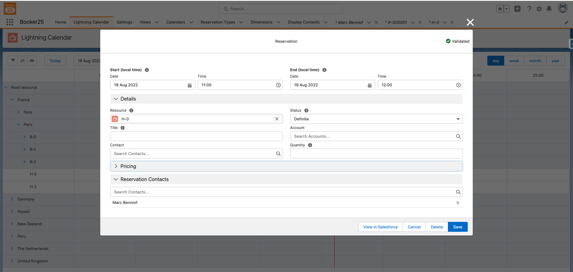This screenshot has width=573, height=272.
Task: Click the Status field info icon
Action: [x=306, y=110]
